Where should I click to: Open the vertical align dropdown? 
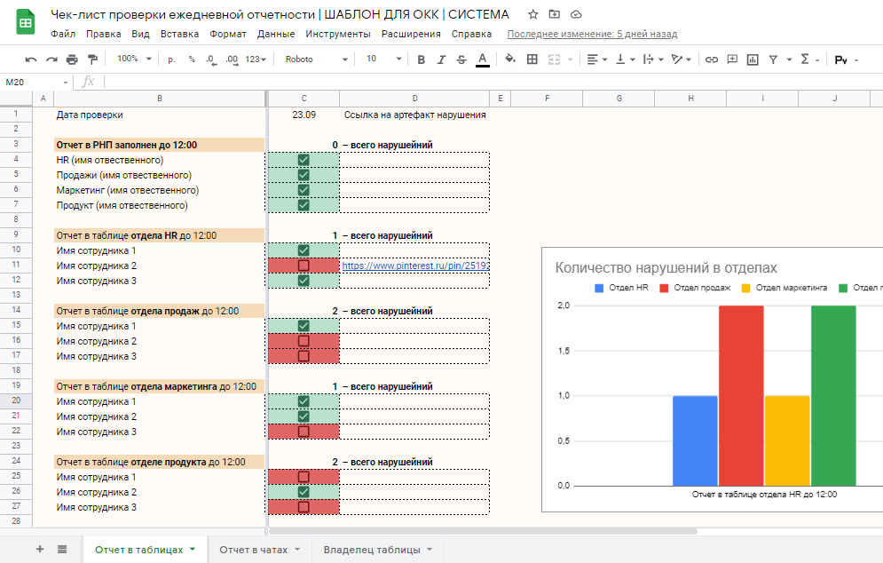point(625,59)
